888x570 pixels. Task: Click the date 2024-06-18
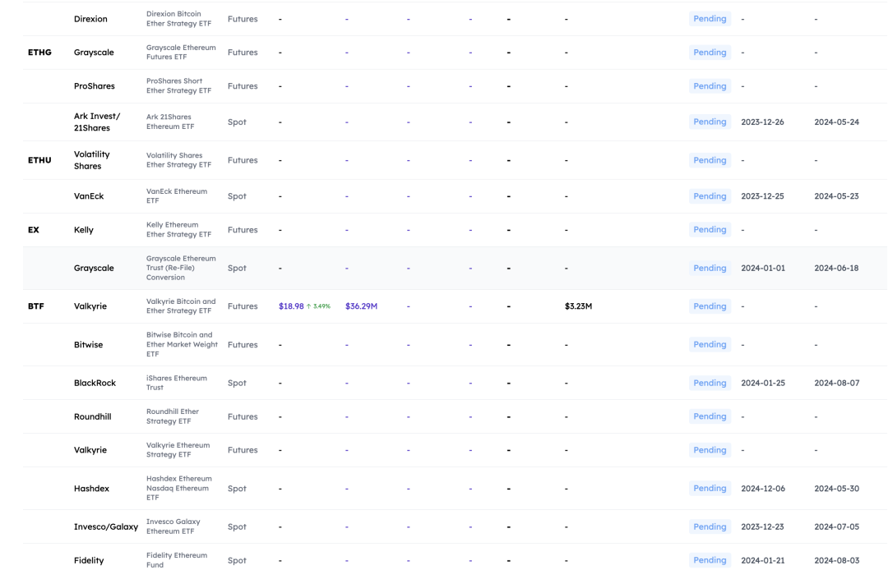[x=836, y=268]
